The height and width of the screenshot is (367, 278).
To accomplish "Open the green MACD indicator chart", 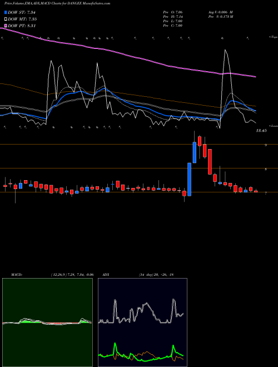I will (47, 323).
